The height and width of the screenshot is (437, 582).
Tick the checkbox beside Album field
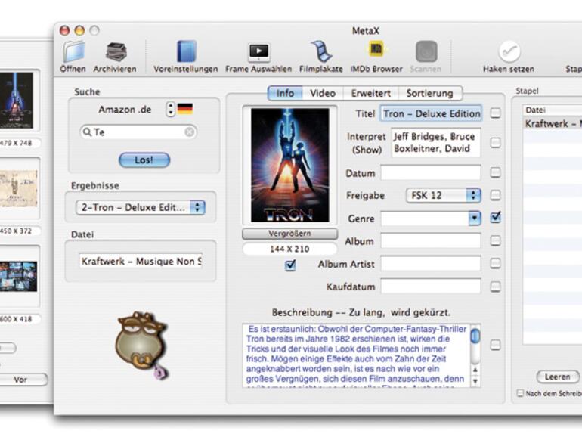(x=496, y=240)
